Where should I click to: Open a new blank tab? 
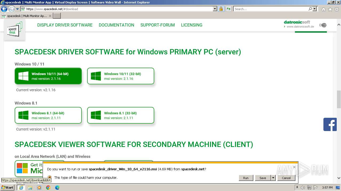(x=57, y=16)
